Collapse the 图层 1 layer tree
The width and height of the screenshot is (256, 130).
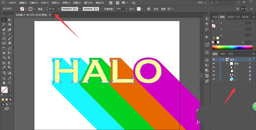pyautogui.click(x=223, y=60)
